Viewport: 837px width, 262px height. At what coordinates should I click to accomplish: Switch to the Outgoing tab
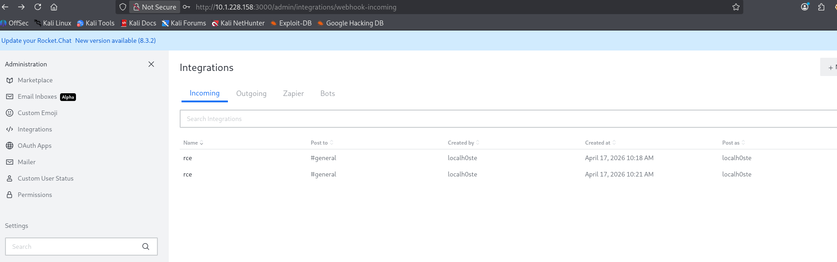[251, 94]
